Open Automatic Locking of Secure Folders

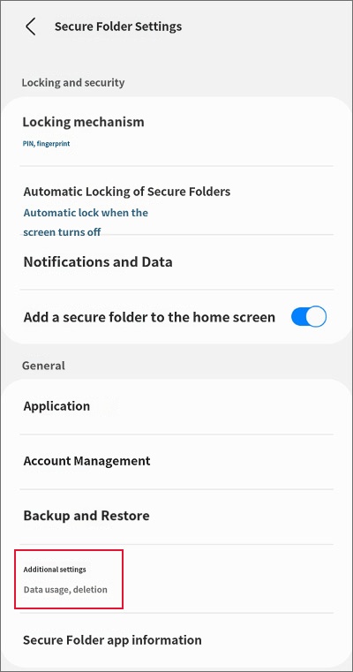(x=176, y=200)
